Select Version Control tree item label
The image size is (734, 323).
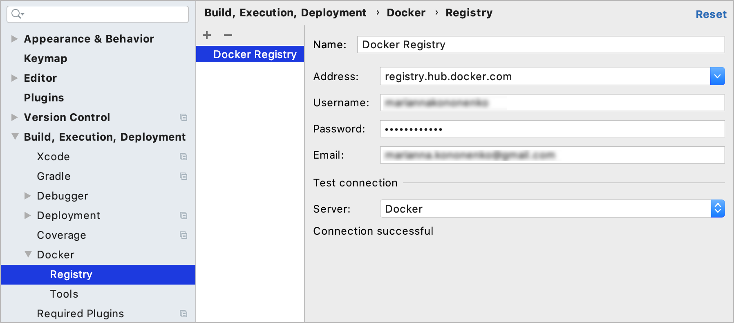[x=67, y=117]
